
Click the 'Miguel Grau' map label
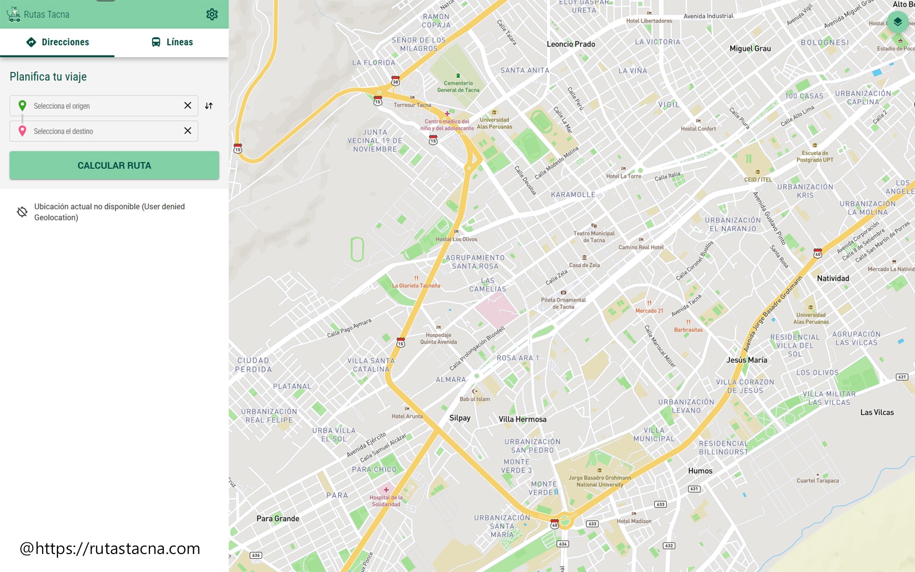tap(750, 49)
